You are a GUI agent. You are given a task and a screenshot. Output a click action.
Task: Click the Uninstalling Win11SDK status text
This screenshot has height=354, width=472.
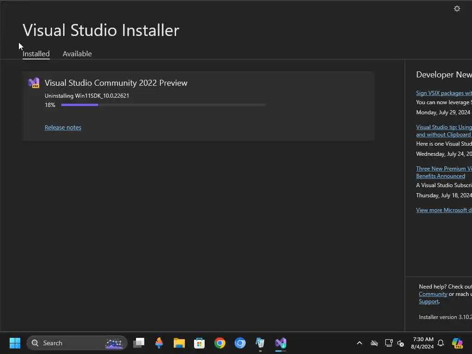click(x=87, y=96)
